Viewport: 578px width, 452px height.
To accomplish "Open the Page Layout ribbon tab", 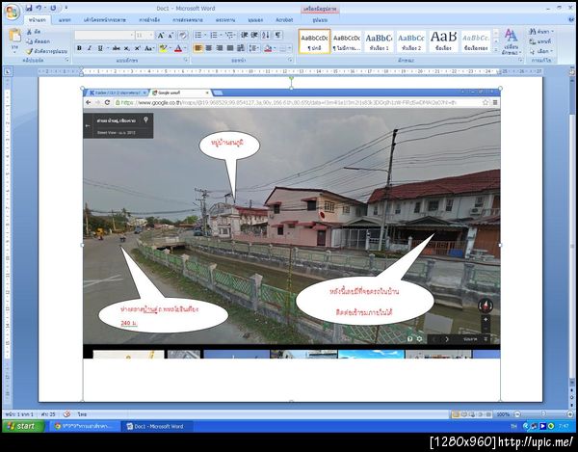I will tap(104, 20).
